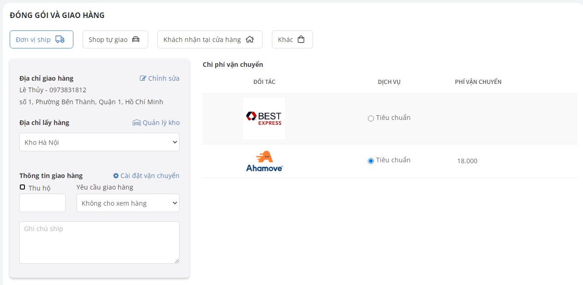Click the BEST Express logo
This screenshot has width=583, height=285.
[x=264, y=119]
